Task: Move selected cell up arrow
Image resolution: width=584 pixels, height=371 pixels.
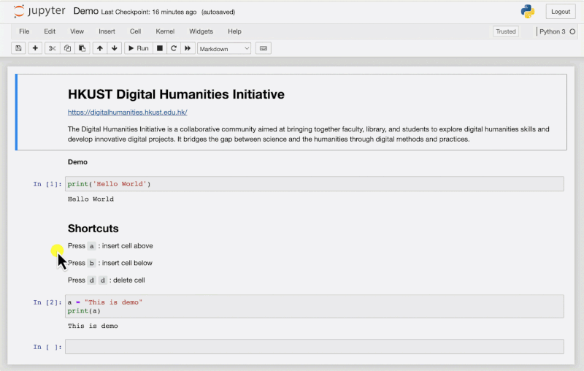Action: [x=100, y=48]
